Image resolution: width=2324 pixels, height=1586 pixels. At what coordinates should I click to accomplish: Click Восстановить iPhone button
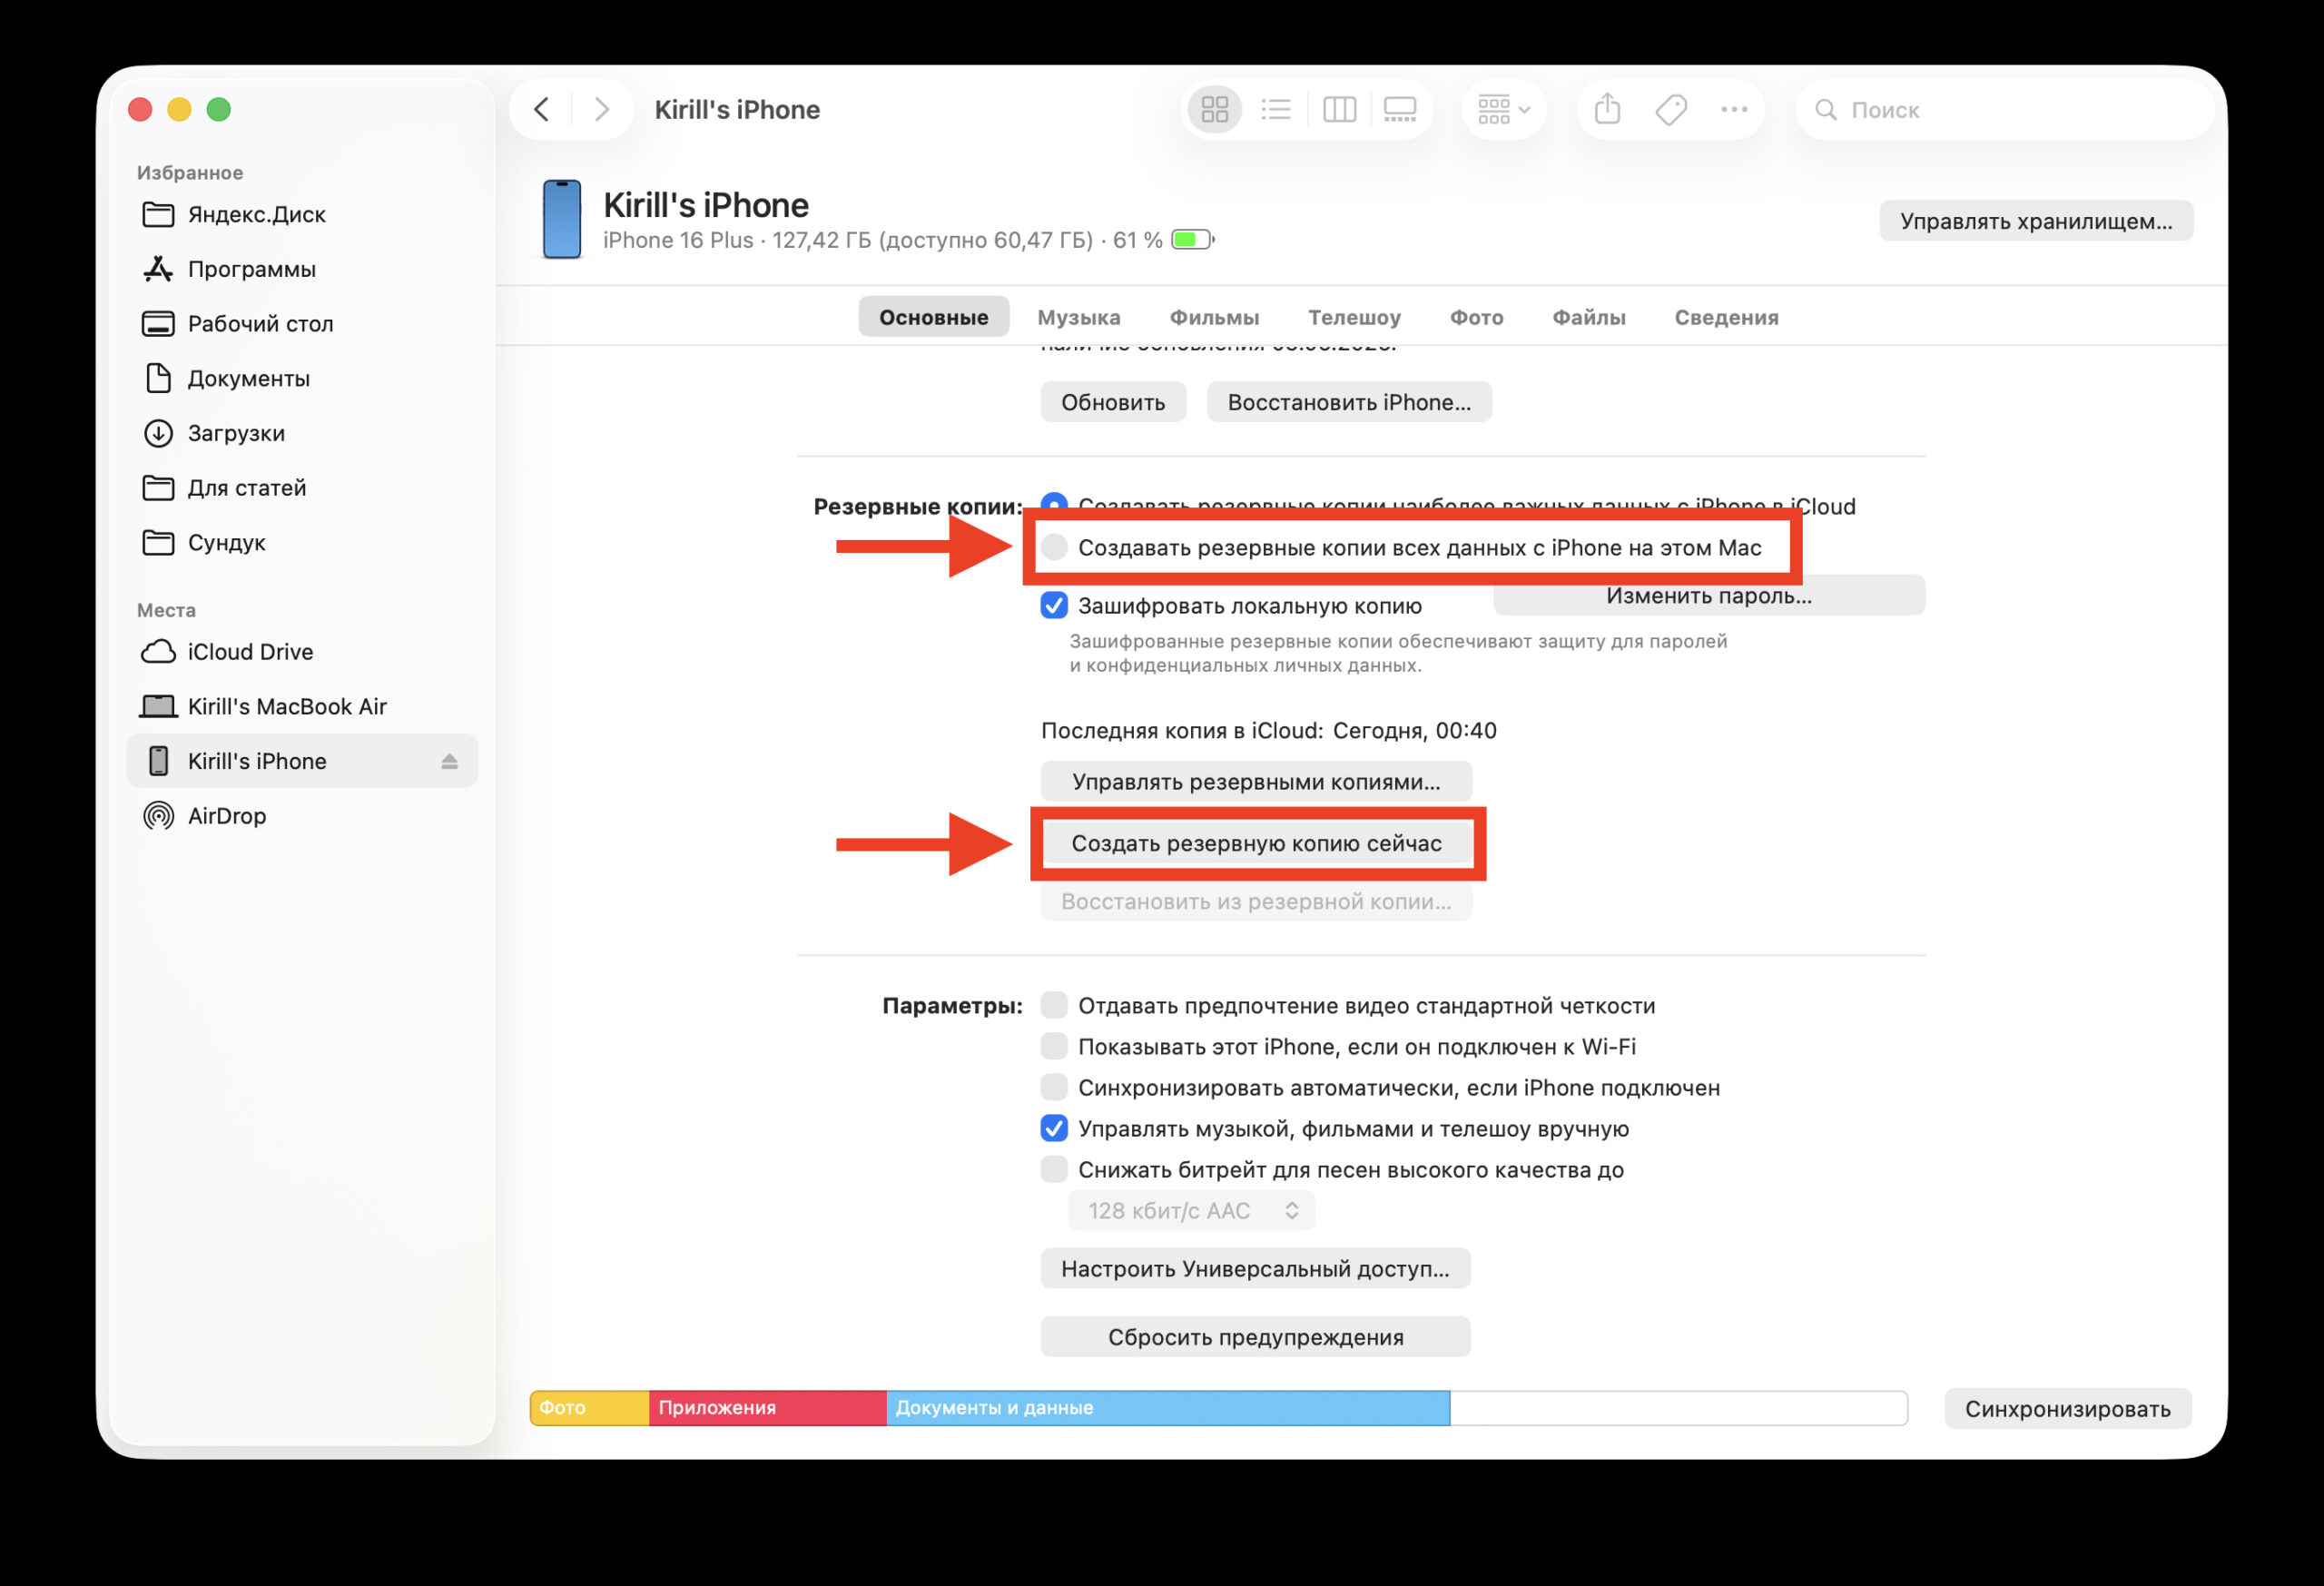[x=1349, y=402]
